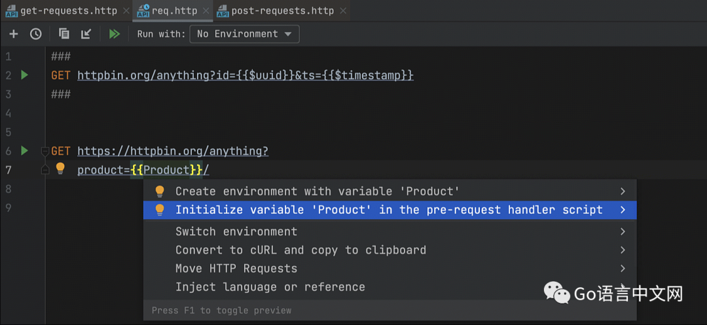Run the request on line 6
This screenshot has width=707, height=325.
24,151
